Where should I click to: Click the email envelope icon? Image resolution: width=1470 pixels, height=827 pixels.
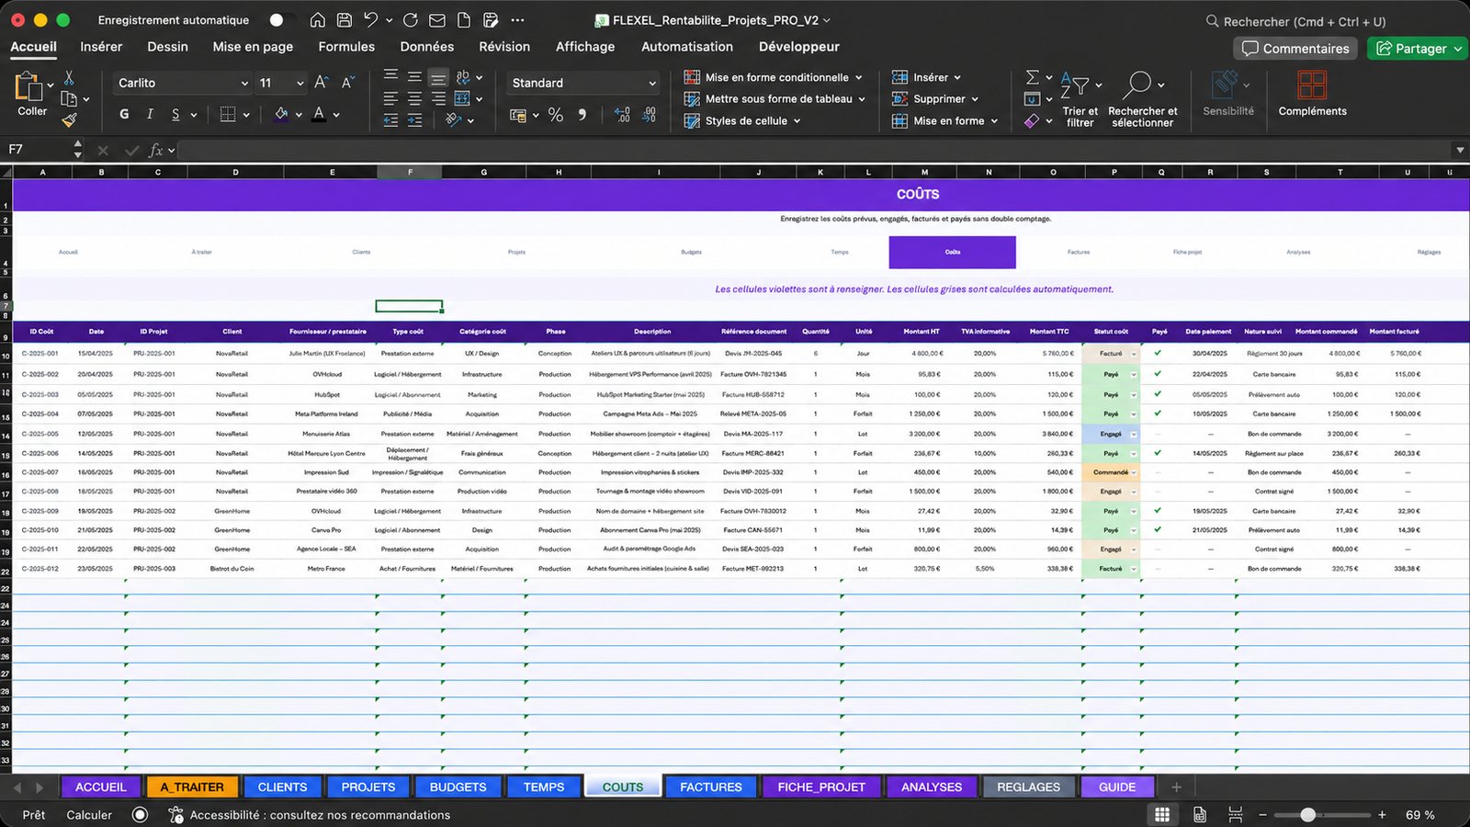pyautogui.click(x=437, y=20)
